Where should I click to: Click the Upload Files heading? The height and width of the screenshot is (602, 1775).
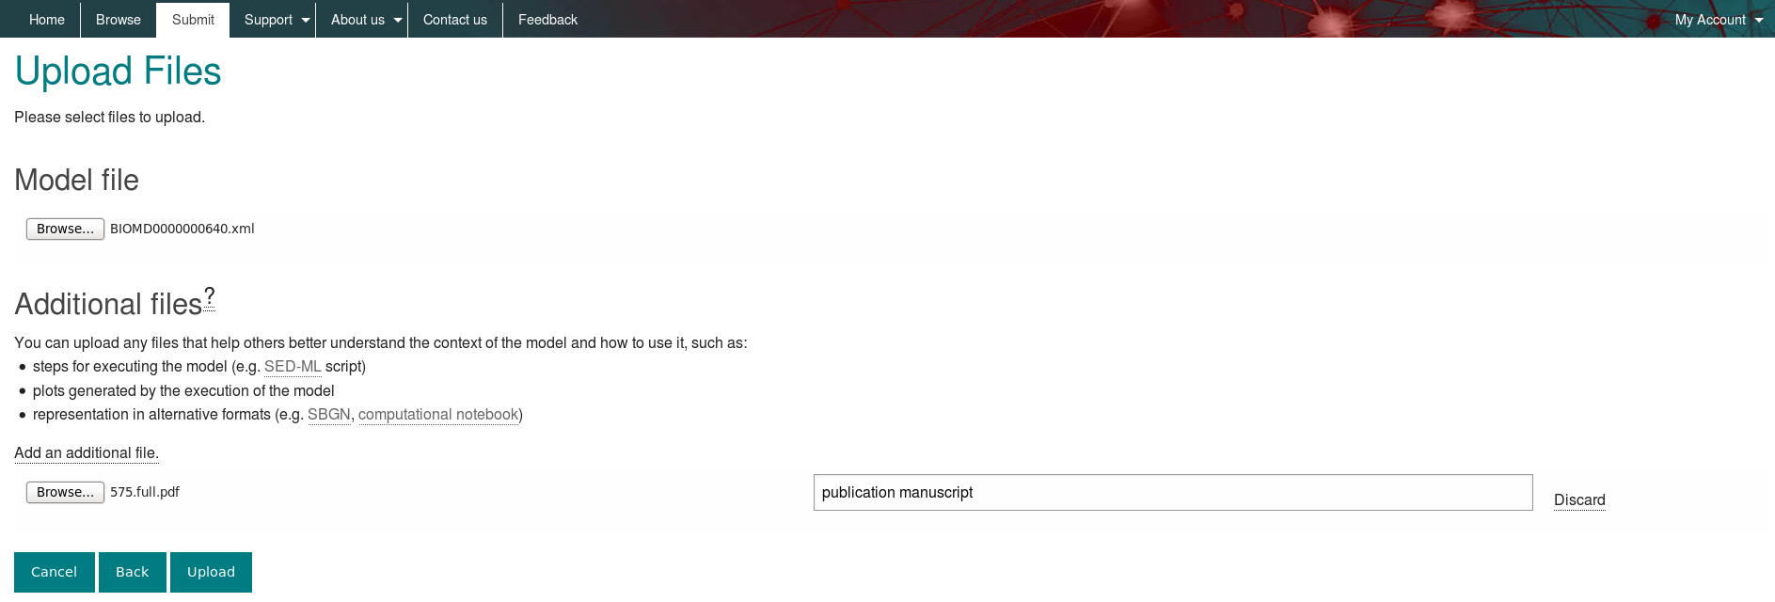pos(118,71)
